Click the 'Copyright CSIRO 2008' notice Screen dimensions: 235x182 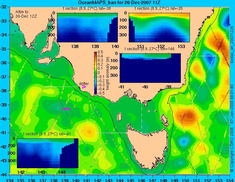[x=232, y=150]
